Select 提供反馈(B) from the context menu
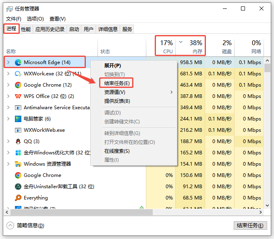This screenshot has height=239, width=274. (x=134, y=101)
